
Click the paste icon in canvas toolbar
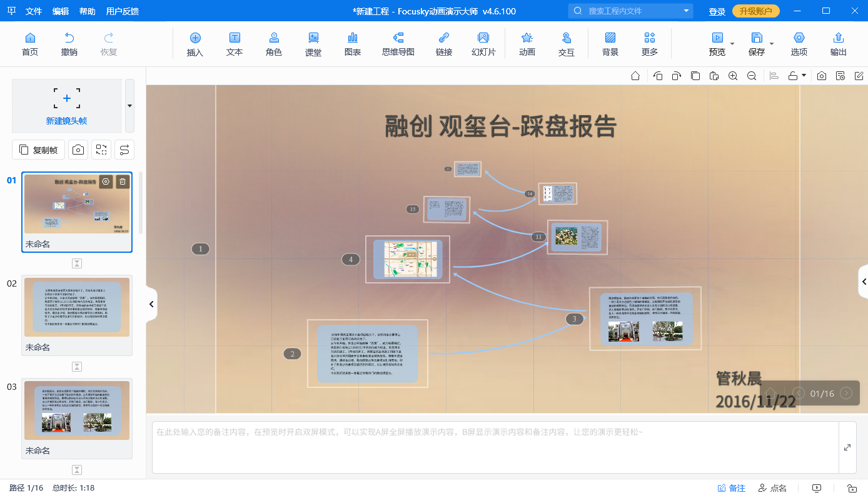click(x=714, y=76)
